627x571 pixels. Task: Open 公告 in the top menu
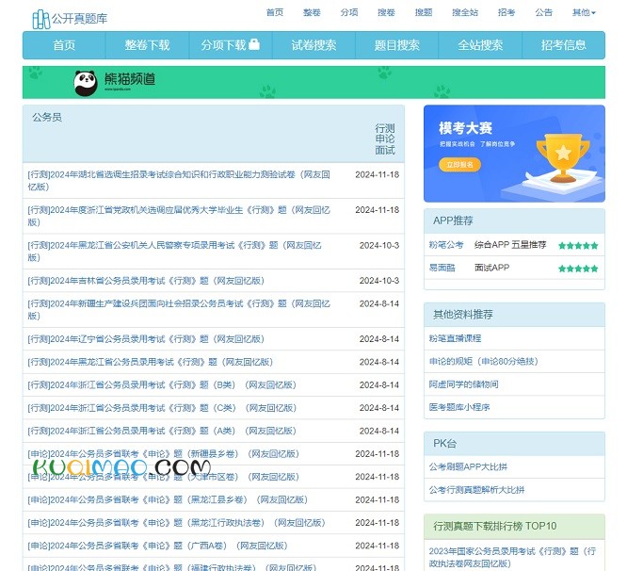[543, 12]
